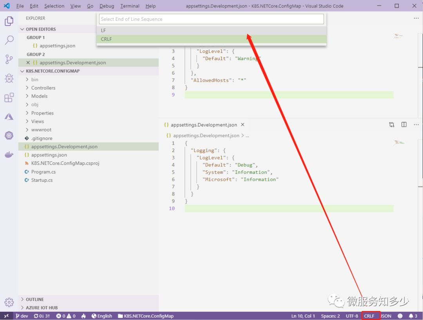
Task: Open the Kubernetes view icon
Action: pyautogui.click(x=9, y=135)
